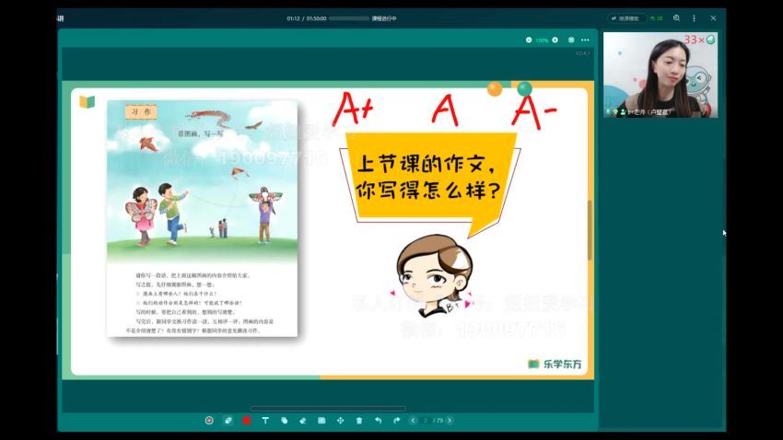Click the green book icon on slide corner
This screenshot has width=783, height=440.
coord(87,102)
